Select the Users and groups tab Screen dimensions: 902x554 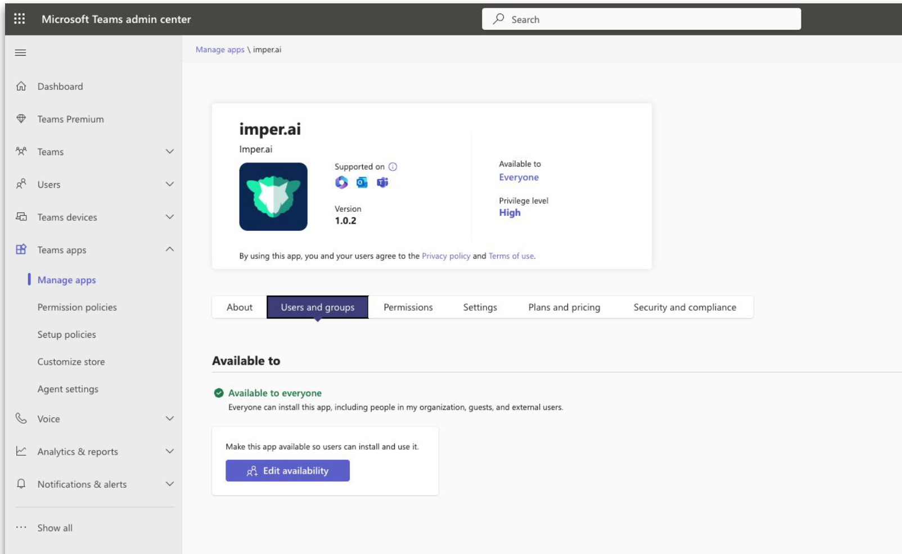click(318, 307)
